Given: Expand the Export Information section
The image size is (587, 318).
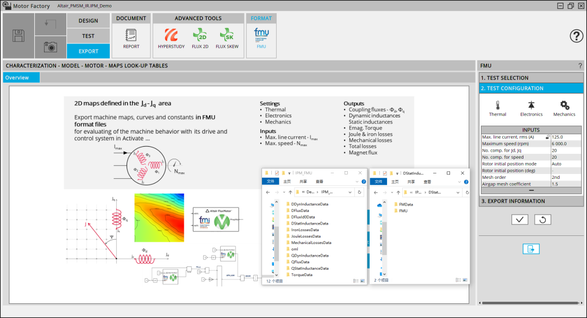Looking at the screenshot, I should click(x=531, y=201).
